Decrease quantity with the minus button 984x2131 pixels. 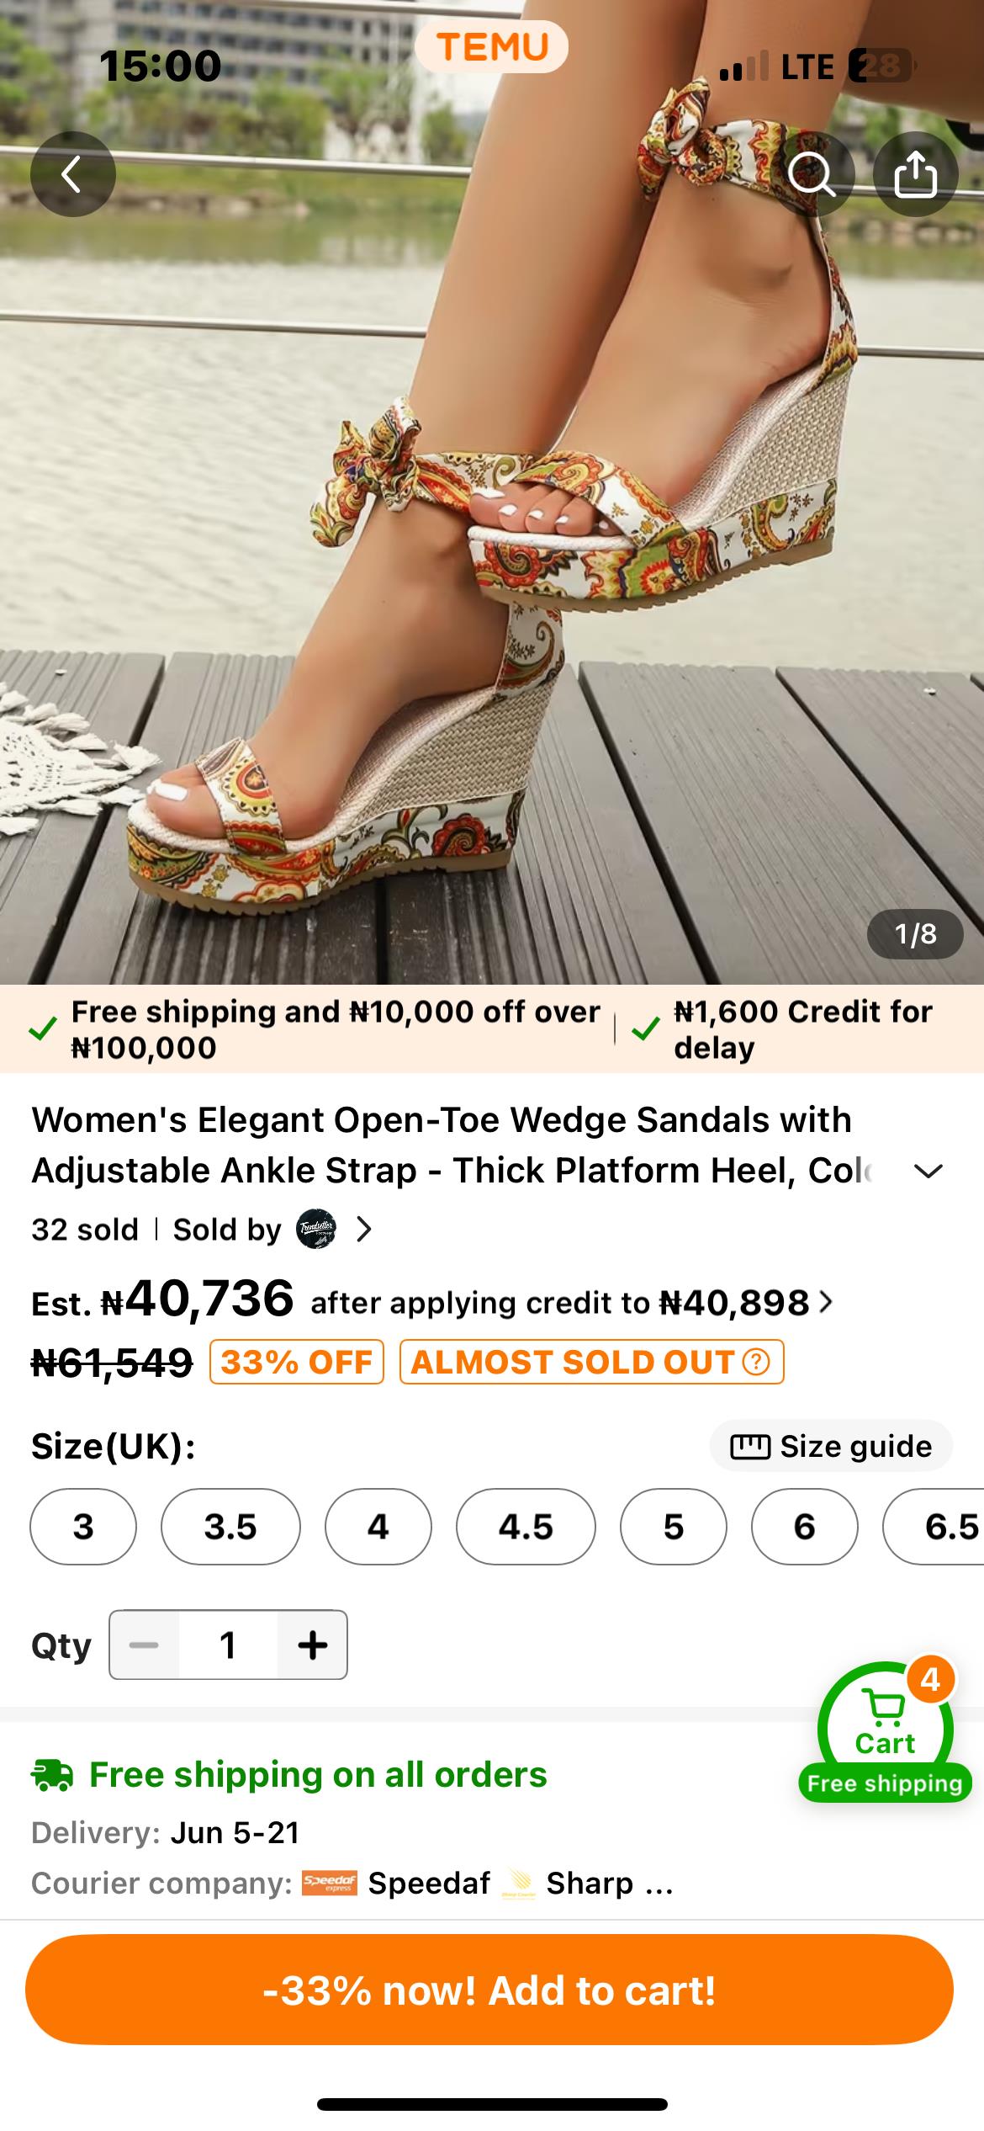(x=144, y=1645)
